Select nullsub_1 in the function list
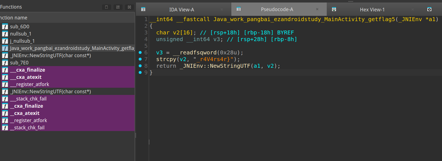 20,34
